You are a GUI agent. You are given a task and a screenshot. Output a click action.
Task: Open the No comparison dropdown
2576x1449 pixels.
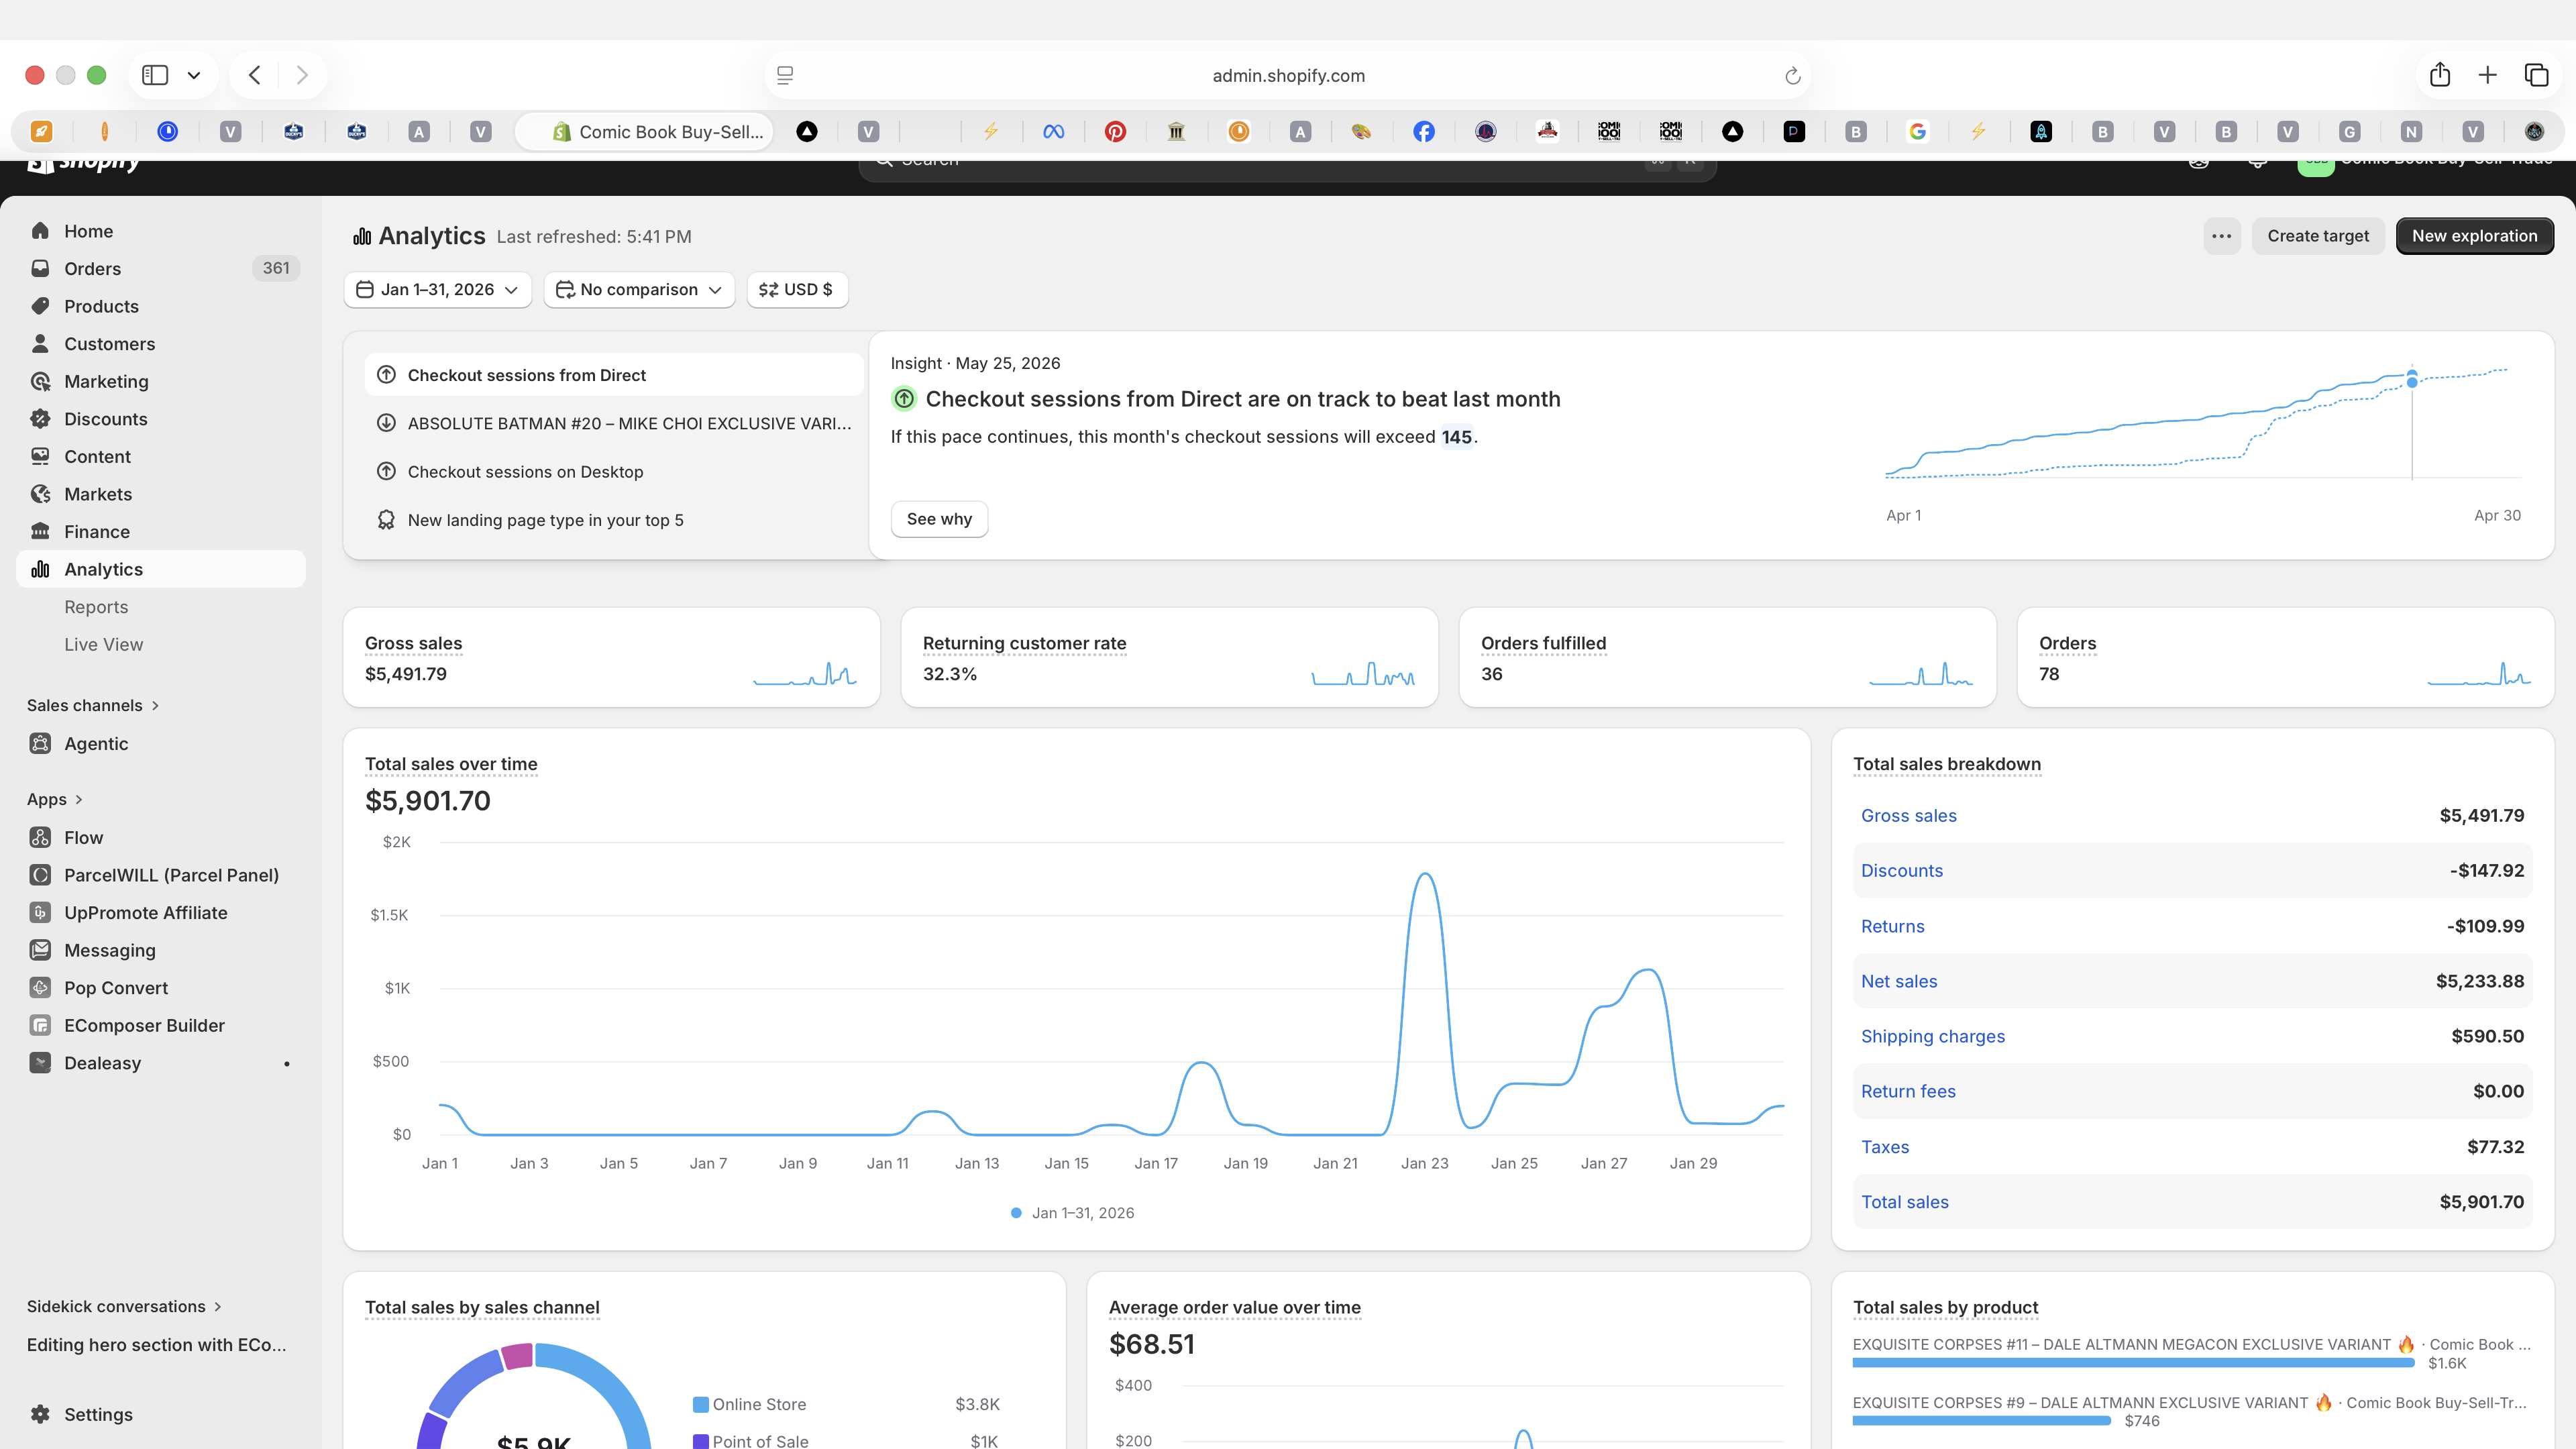coord(639,289)
